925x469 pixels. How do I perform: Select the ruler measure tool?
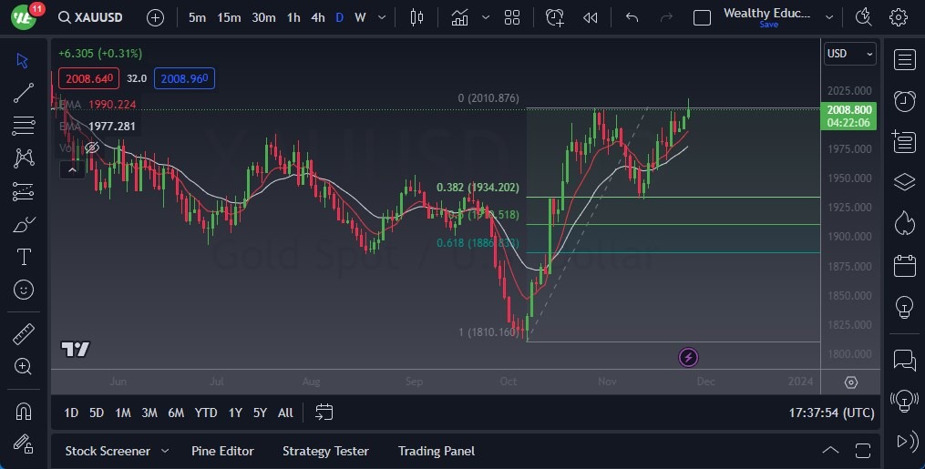(24, 334)
